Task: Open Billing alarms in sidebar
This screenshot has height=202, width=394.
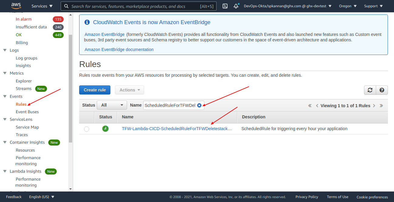Action: click(x=22, y=43)
